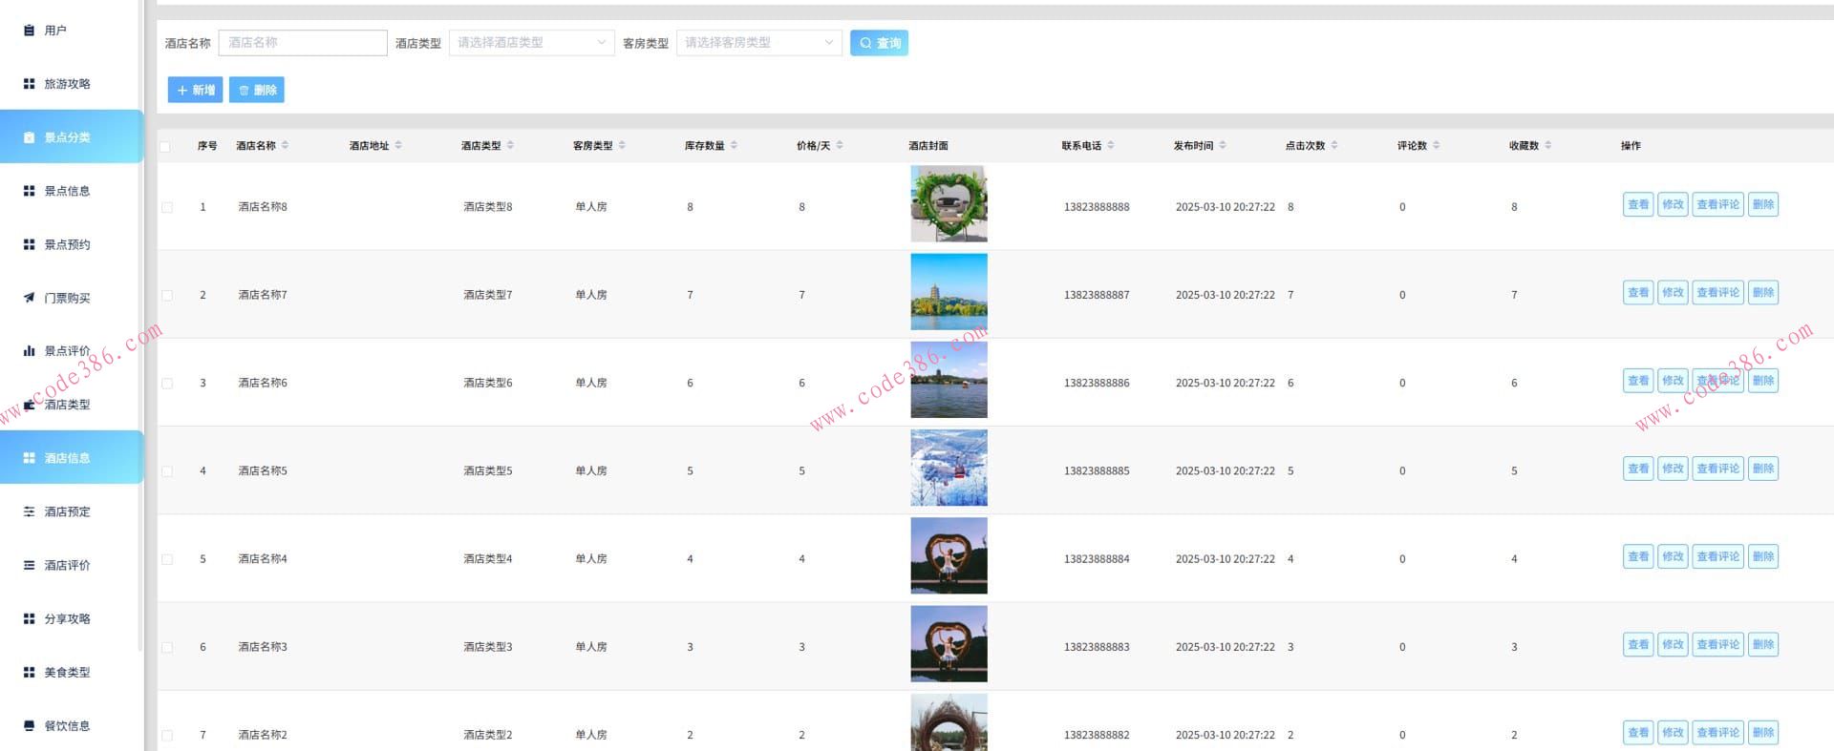Click the 旅游攻略 grid icon
The width and height of the screenshot is (1834, 751).
[29, 84]
